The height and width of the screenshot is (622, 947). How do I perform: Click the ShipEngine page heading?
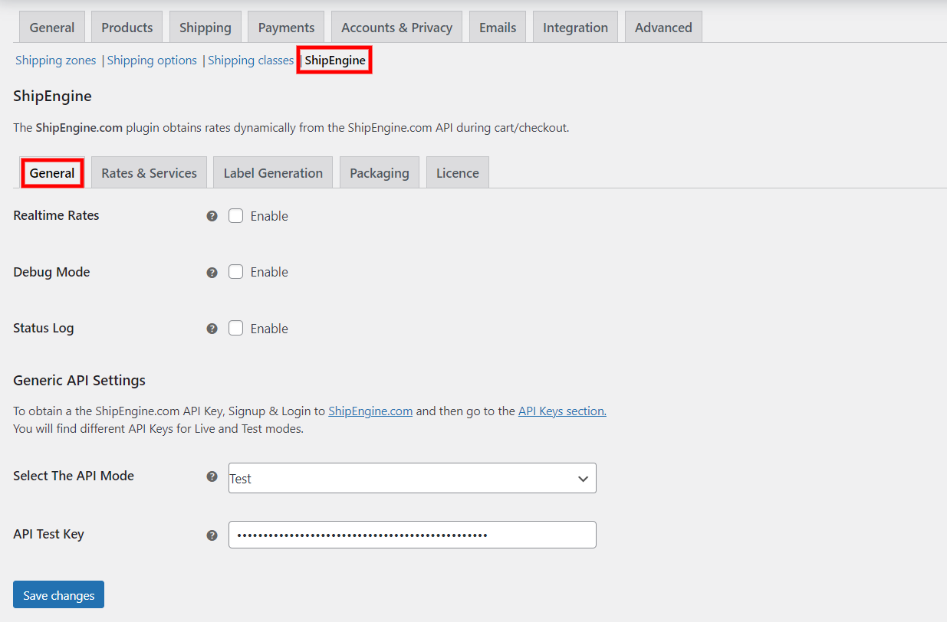(52, 97)
